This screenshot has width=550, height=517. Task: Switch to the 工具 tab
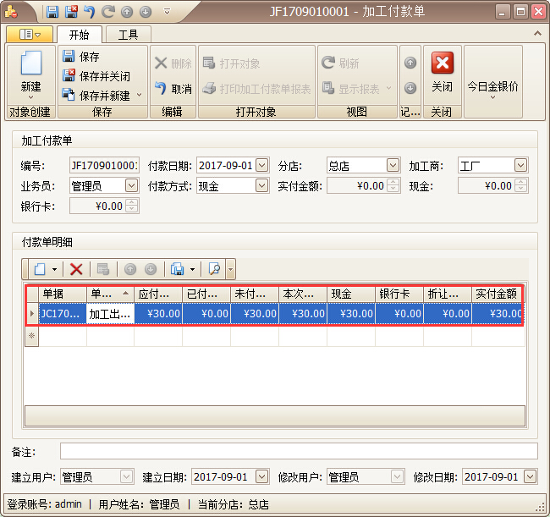[x=128, y=35]
